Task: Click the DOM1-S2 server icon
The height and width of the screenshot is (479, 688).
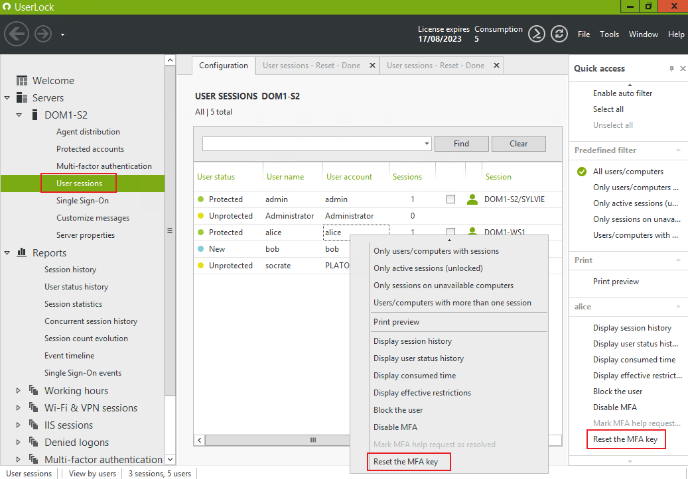Action: coord(34,115)
